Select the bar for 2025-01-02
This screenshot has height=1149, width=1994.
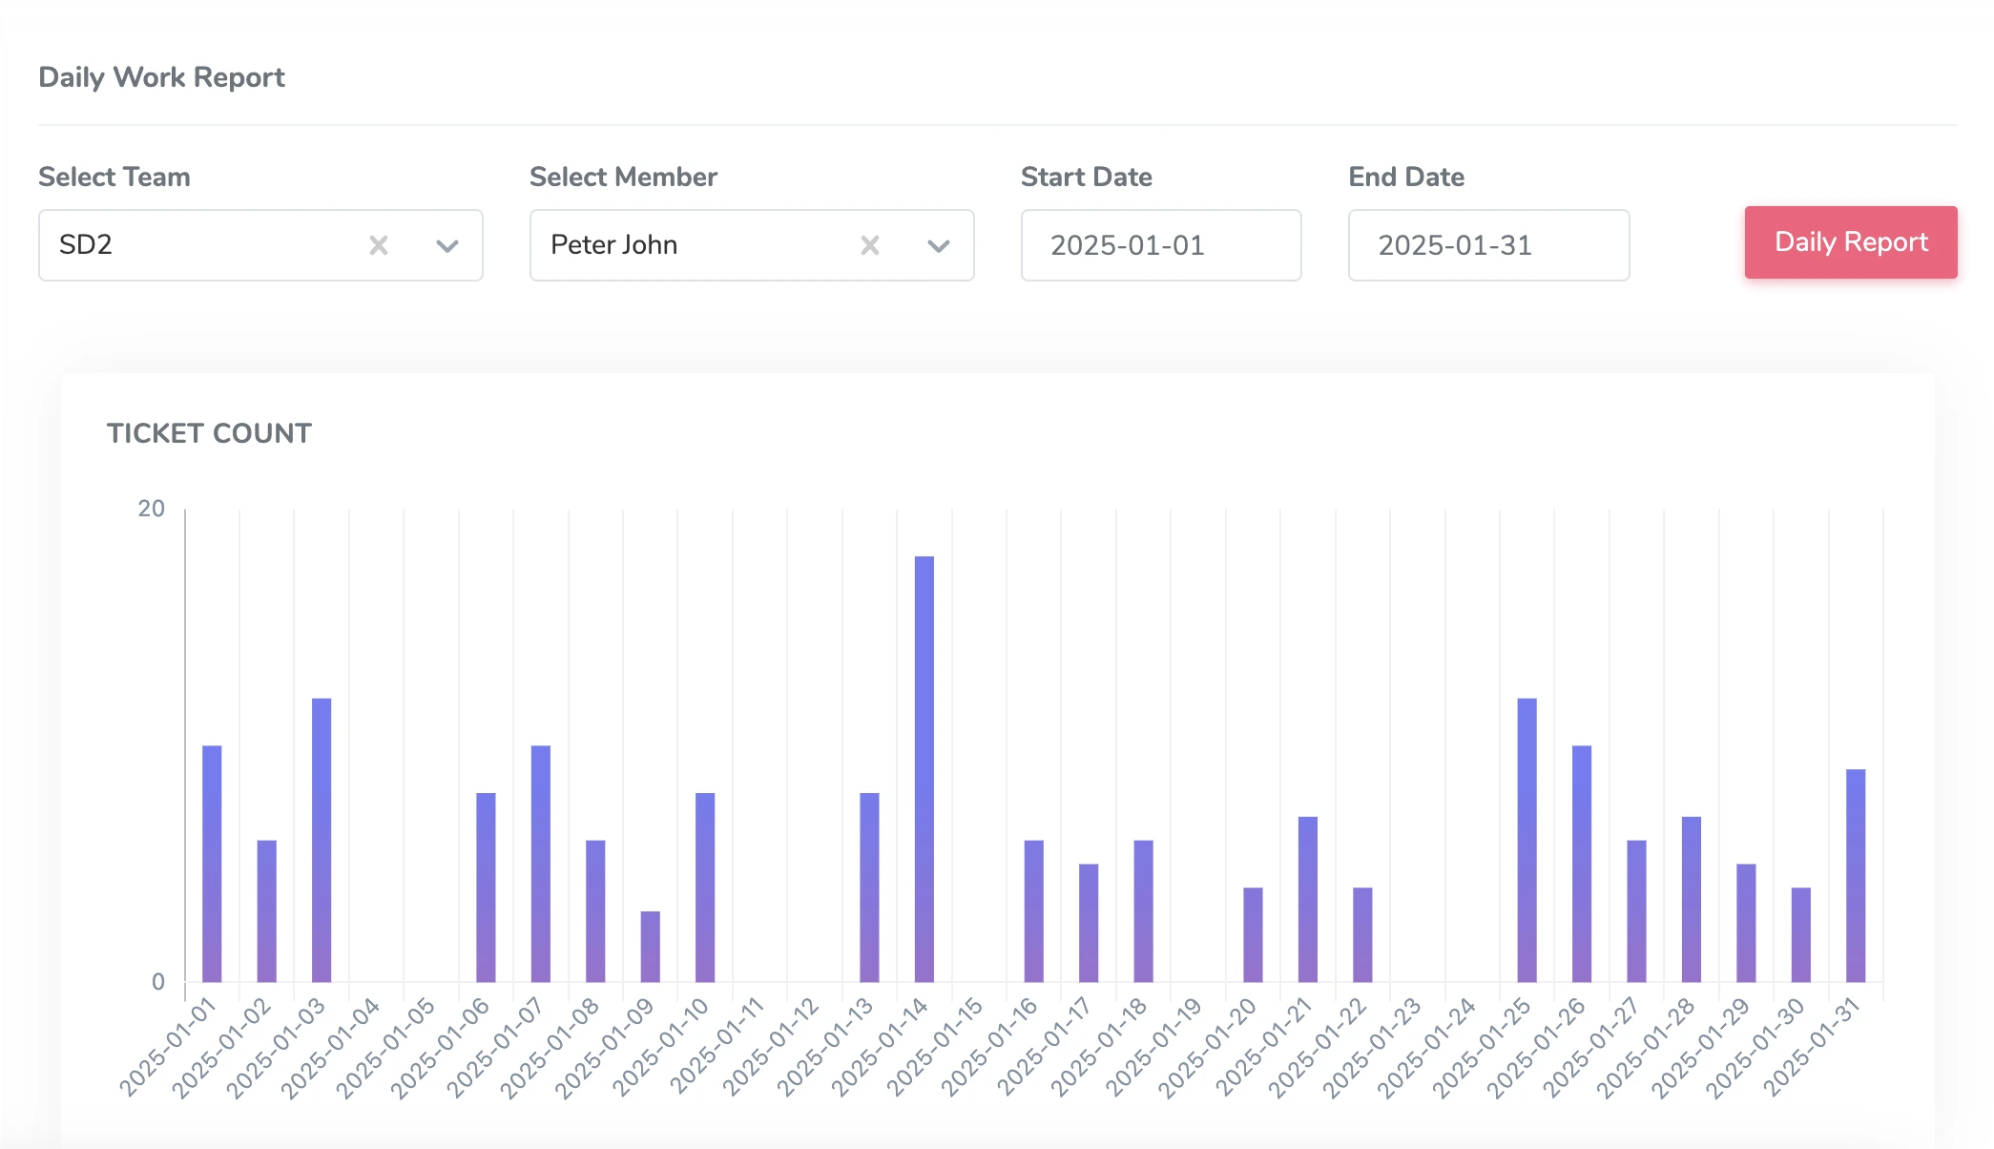266,911
